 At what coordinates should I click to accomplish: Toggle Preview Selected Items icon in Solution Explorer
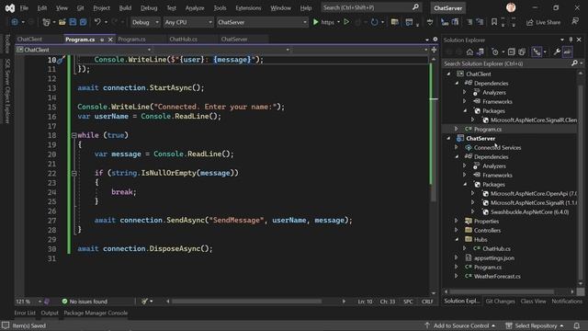coord(568,51)
